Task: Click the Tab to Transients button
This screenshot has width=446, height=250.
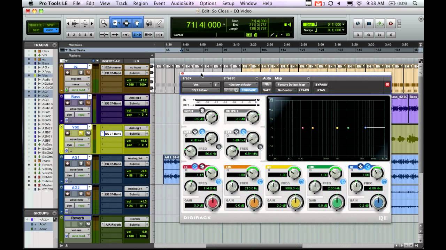Action: (x=115, y=35)
